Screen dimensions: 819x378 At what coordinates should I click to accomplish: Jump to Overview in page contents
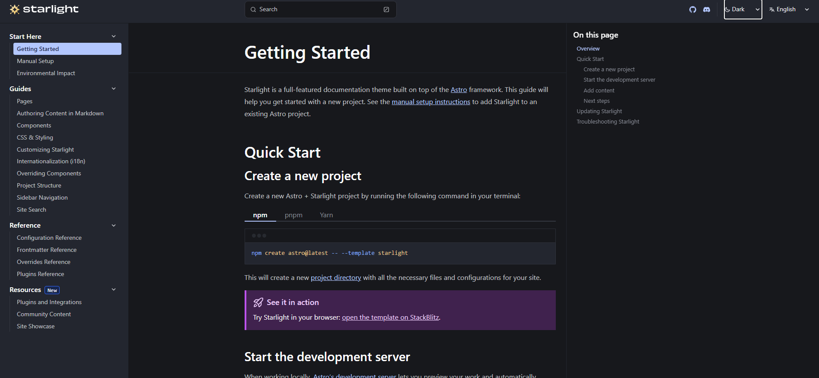click(x=588, y=49)
